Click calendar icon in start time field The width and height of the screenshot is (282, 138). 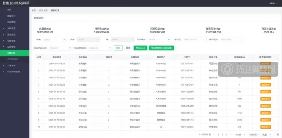70,48
